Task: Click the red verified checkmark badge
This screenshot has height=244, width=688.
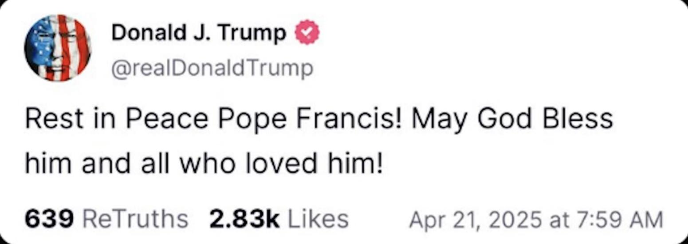Action: pos(307,32)
